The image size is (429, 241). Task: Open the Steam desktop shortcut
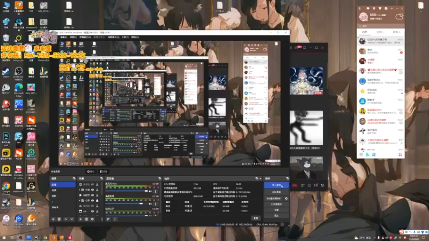coord(6,73)
